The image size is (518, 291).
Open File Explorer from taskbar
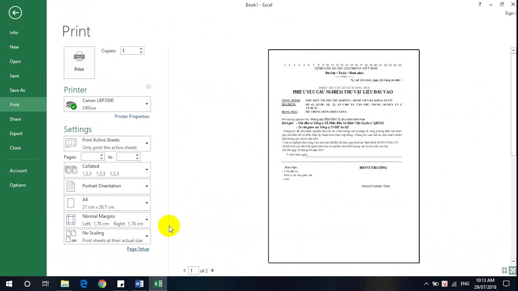pos(65,284)
